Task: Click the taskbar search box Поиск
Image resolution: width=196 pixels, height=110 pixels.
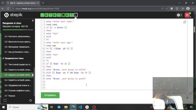Action: tap(28, 107)
